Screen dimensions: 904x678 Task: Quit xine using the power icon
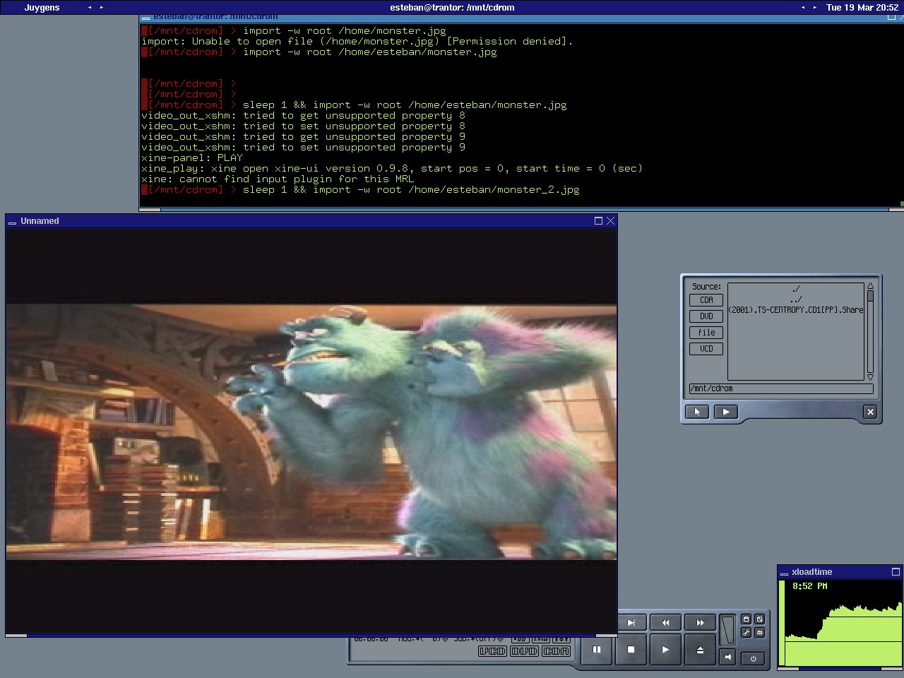click(753, 658)
